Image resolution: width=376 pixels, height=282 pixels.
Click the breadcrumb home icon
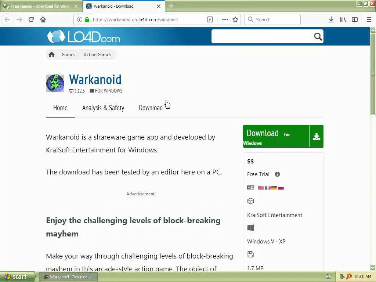51,55
